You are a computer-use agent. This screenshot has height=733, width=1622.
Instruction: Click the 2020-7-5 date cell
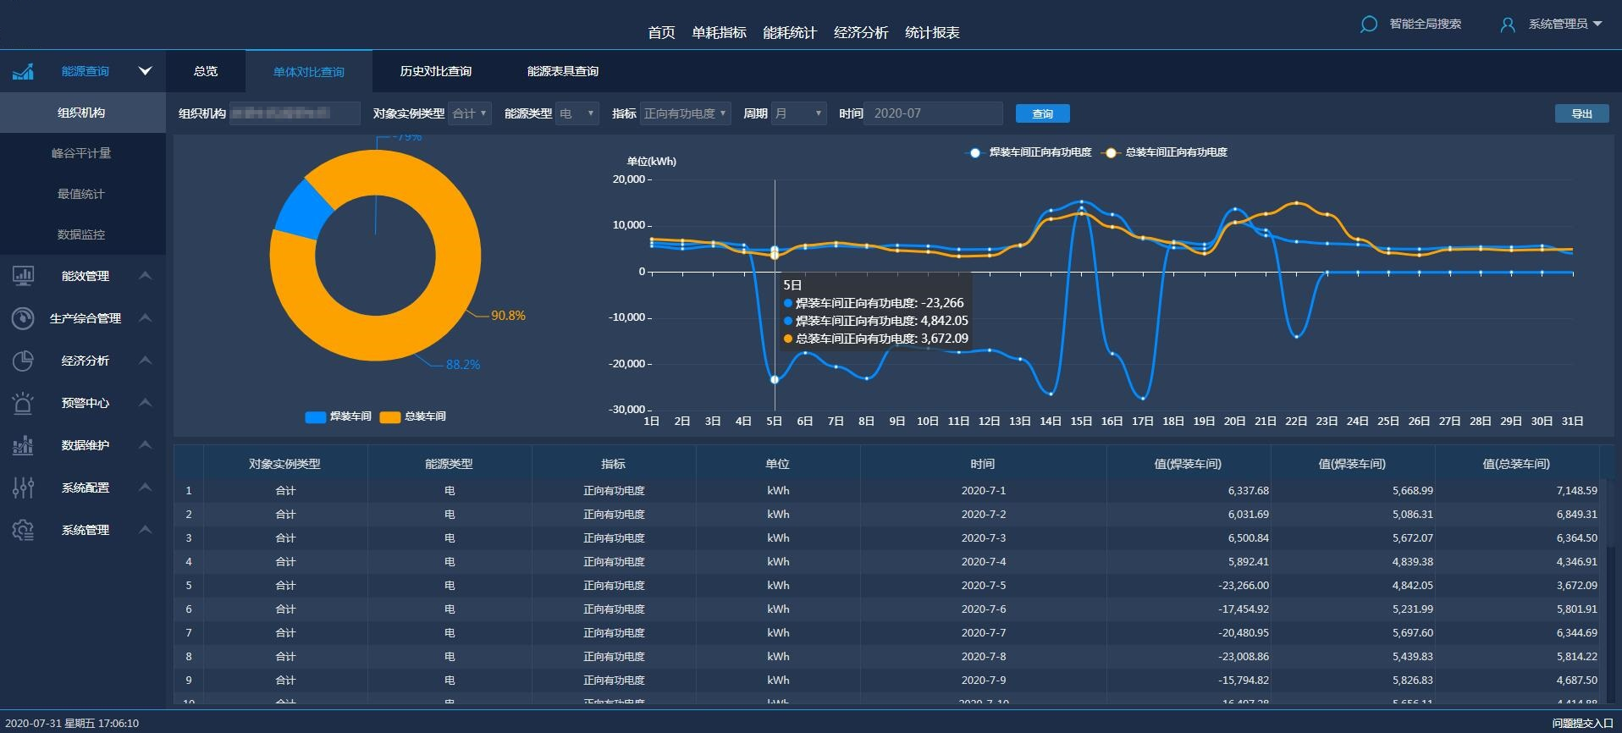click(x=984, y=586)
